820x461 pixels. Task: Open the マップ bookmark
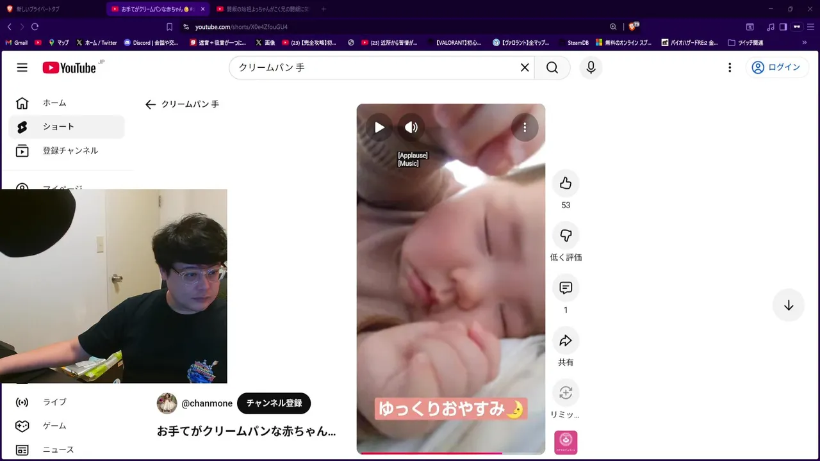click(x=58, y=43)
